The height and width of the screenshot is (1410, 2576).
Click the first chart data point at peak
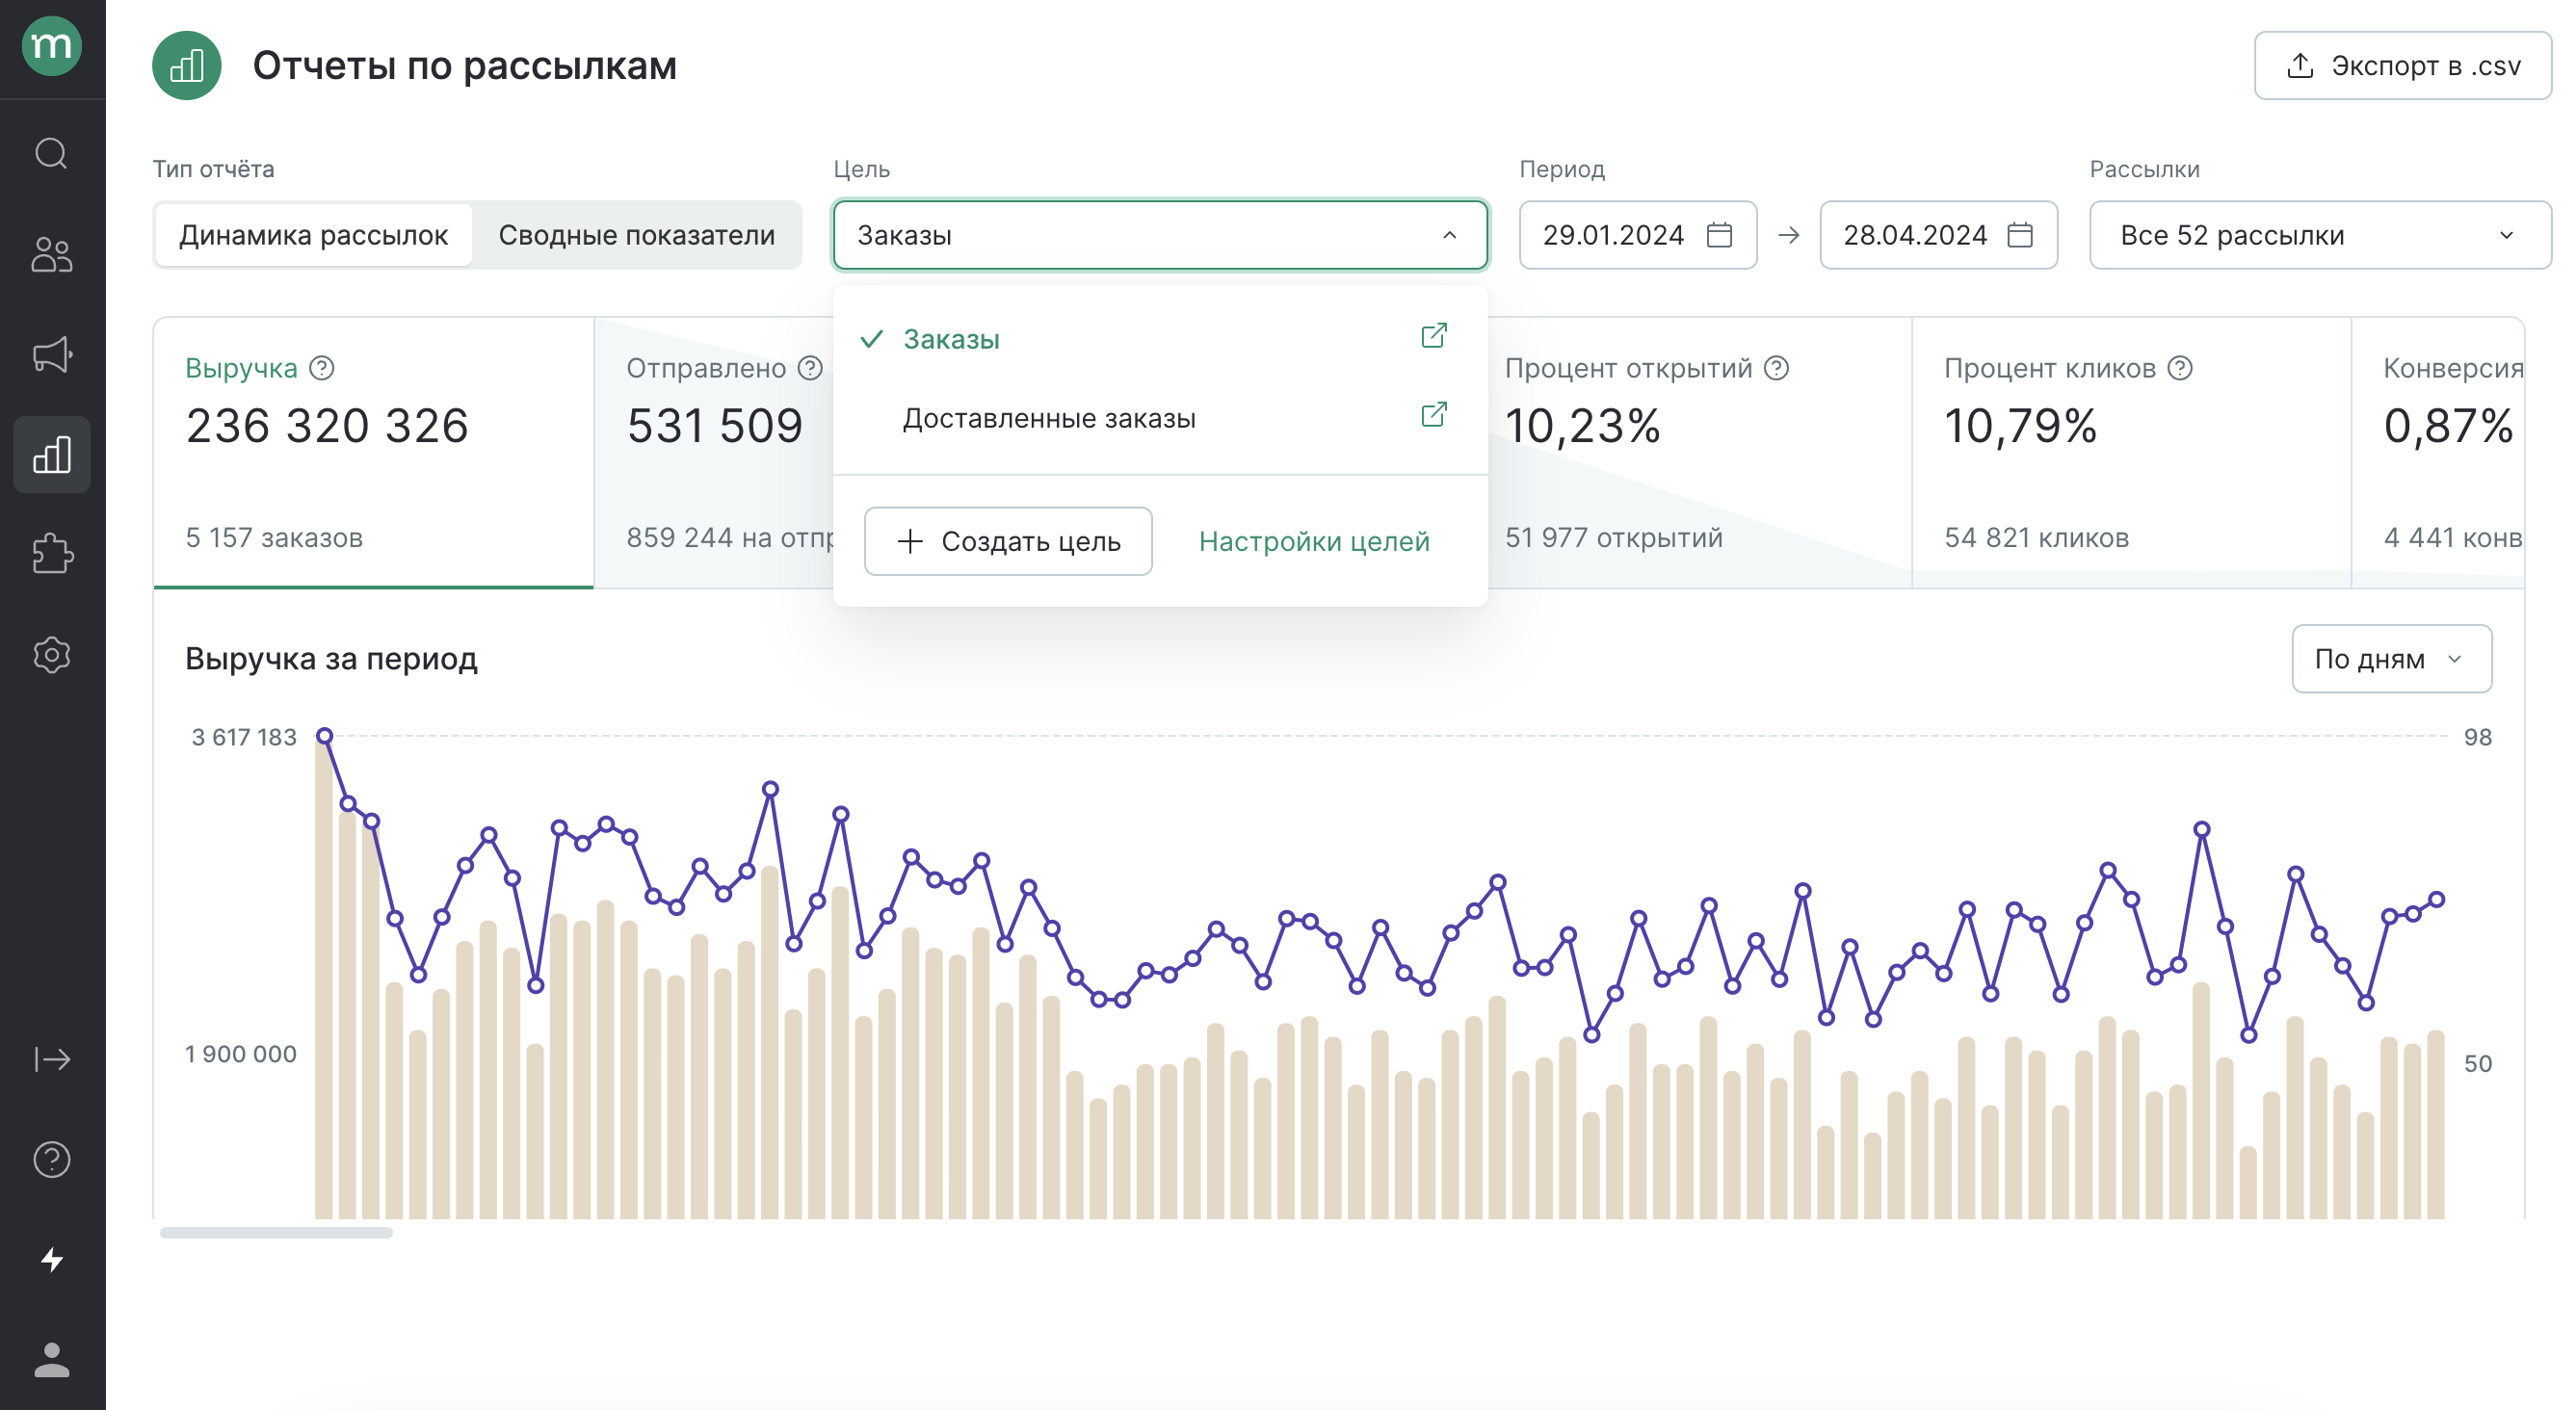tap(324, 736)
